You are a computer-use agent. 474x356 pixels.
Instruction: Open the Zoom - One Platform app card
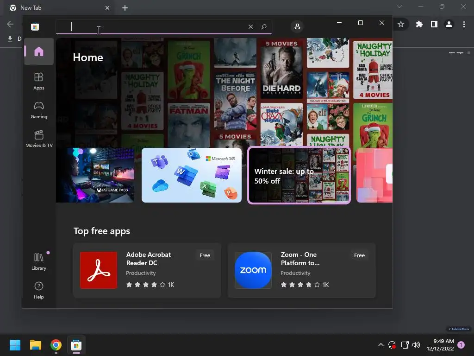point(302,270)
